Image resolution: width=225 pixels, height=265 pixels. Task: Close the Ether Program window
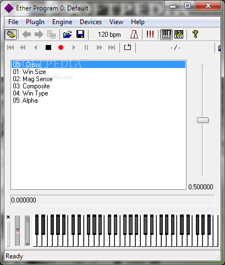pos(208,6)
